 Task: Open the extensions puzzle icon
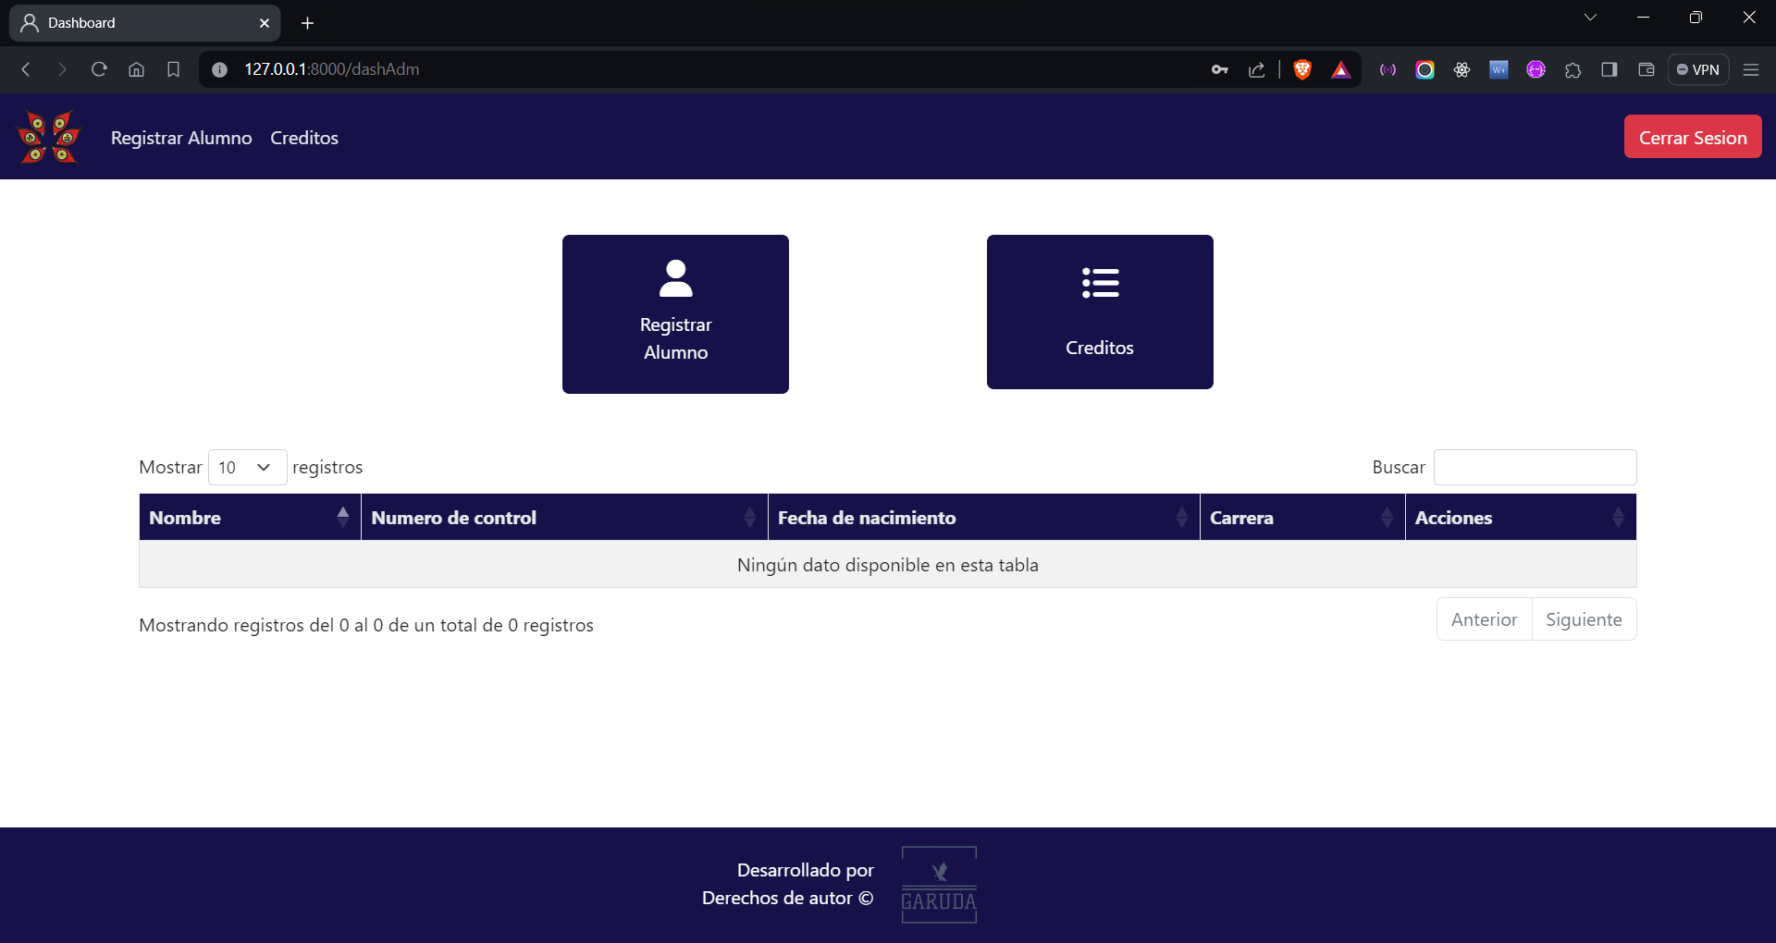pyautogui.click(x=1572, y=69)
